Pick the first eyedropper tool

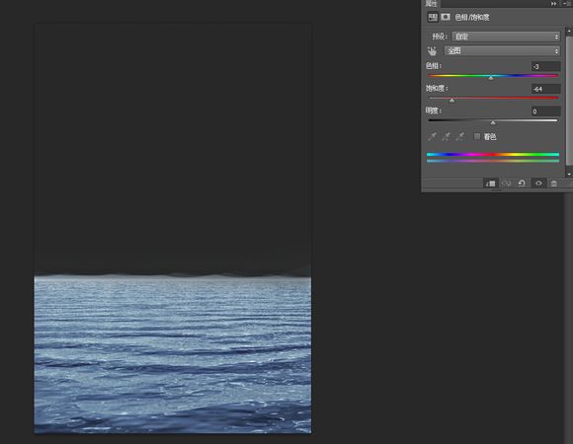pos(433,137)
